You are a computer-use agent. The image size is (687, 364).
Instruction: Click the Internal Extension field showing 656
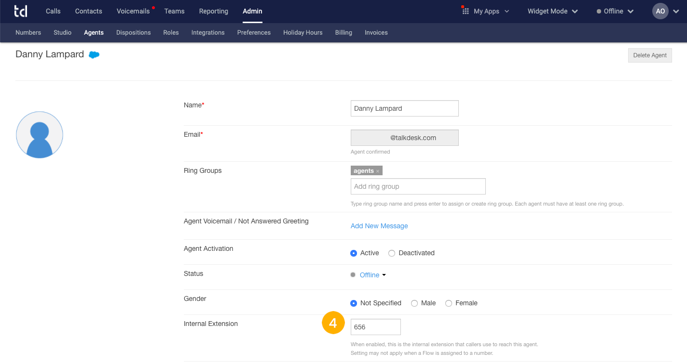click(x=376, y=327)
